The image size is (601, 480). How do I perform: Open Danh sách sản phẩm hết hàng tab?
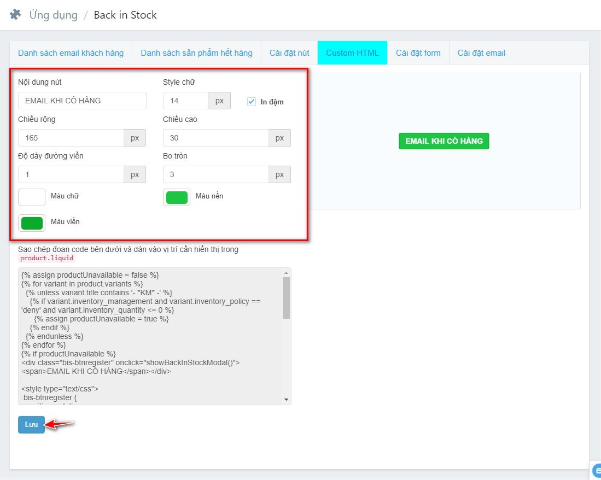coord(197,53)
